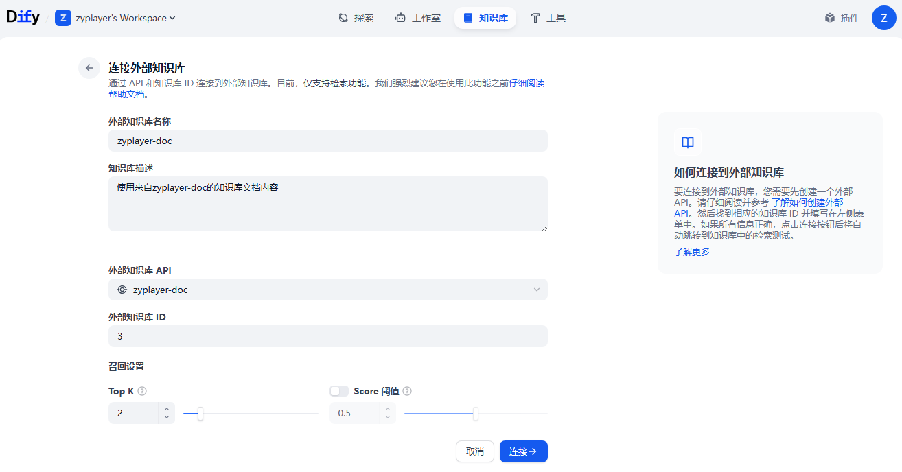
Task: Click the 外部知识库名称 input field
Action: coord(328,141)
